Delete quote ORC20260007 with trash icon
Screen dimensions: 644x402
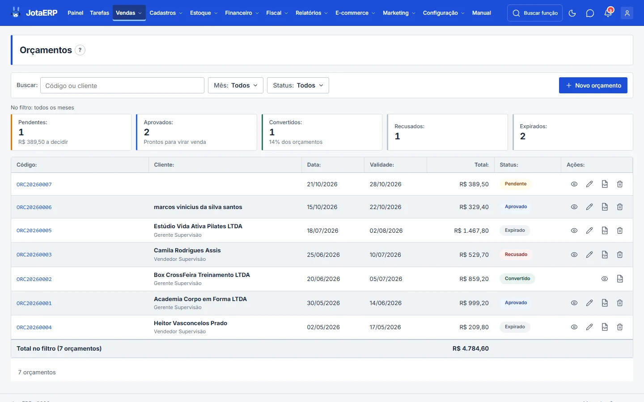coord(620,184)
